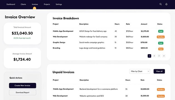Click the $800.00 amount
Viewport: 175px width, 100px height.
coord(144,48)
